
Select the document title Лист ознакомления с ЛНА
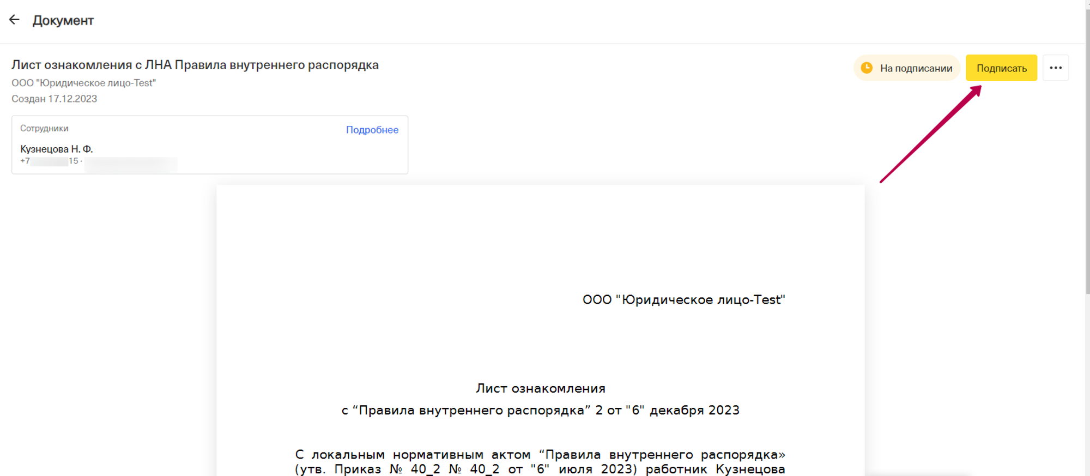tap(195, 65)
